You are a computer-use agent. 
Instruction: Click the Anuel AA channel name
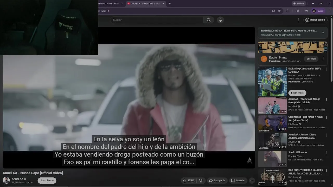click(x=17, y=179)
